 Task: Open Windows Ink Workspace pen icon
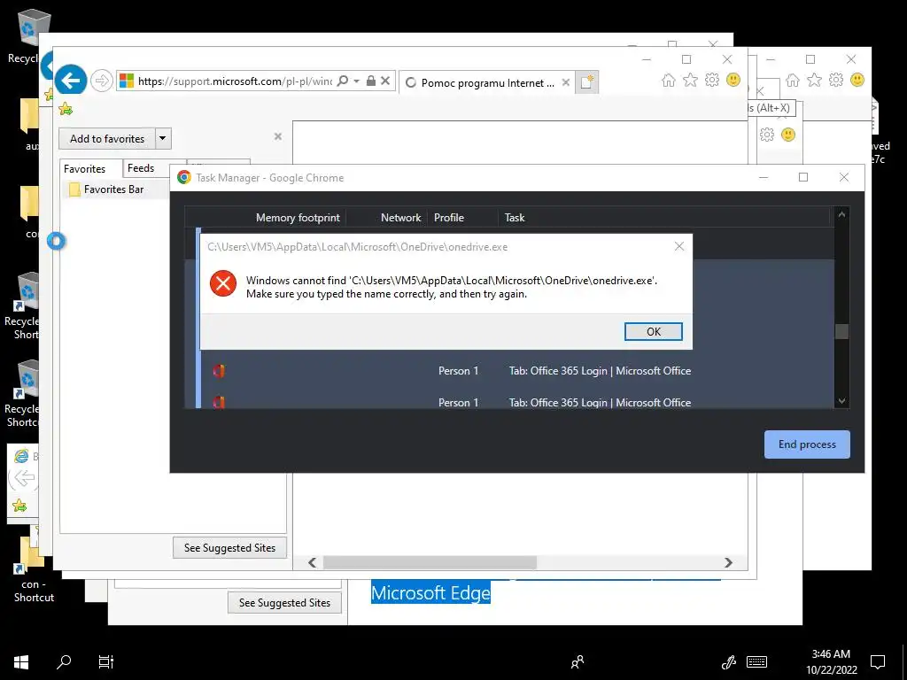point(729,661)
